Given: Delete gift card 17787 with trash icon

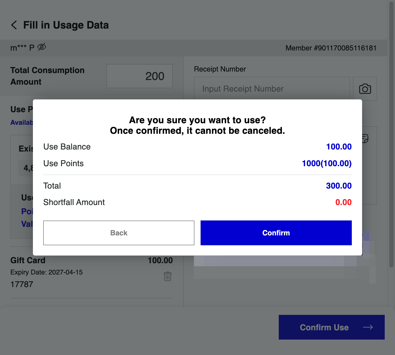Looking at the screenshot, I should point(168,276).
